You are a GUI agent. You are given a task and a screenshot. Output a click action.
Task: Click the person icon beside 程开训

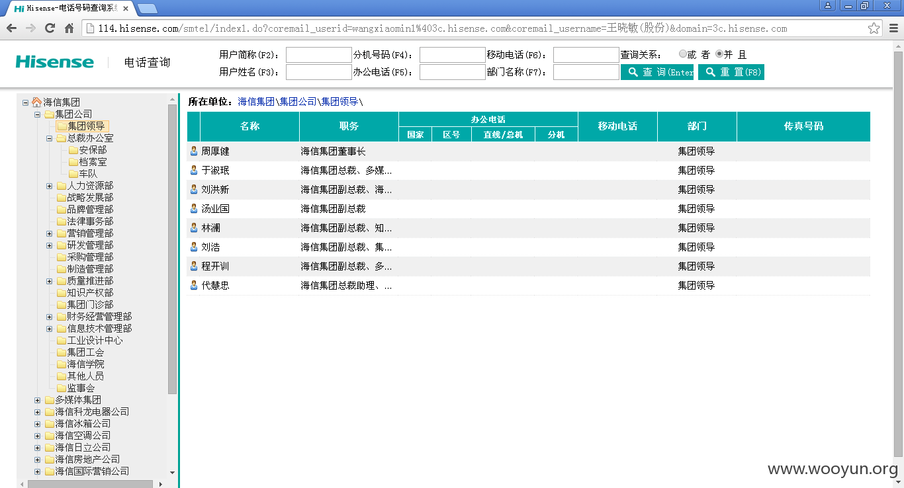click(194, 266)
